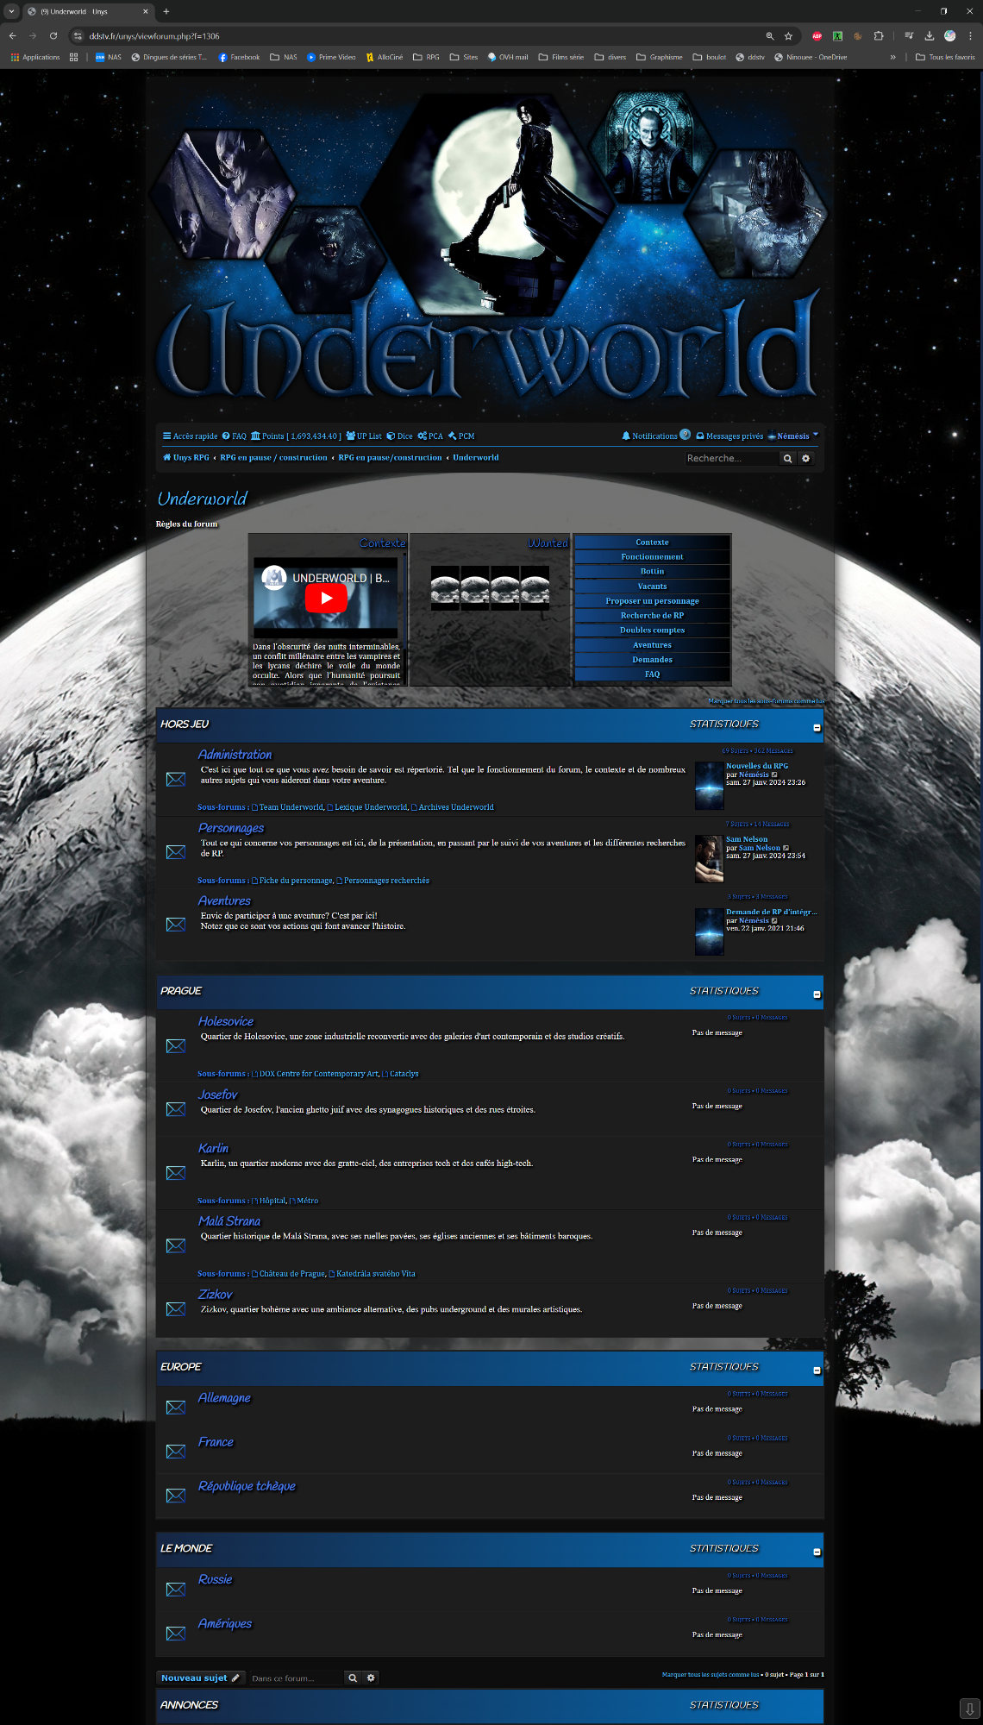Click the envelope icon beside Administration

pos(176,779)
